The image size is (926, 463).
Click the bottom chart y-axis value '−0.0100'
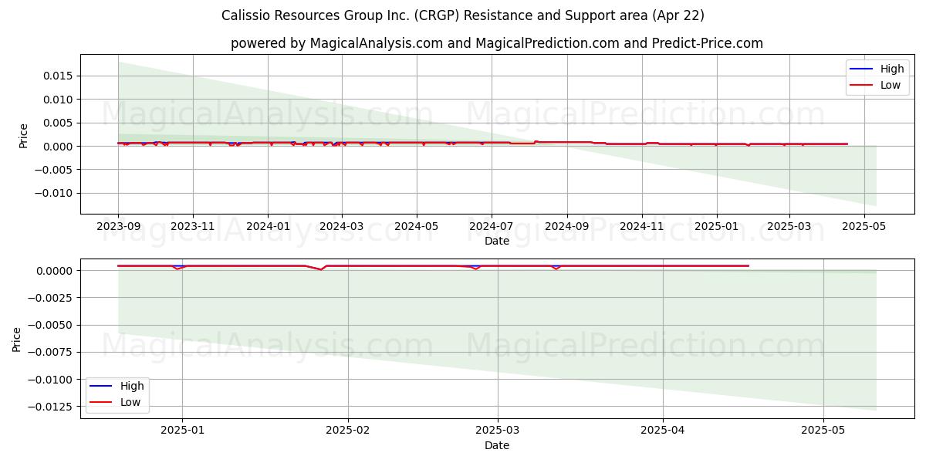click(x=52, y=380)
